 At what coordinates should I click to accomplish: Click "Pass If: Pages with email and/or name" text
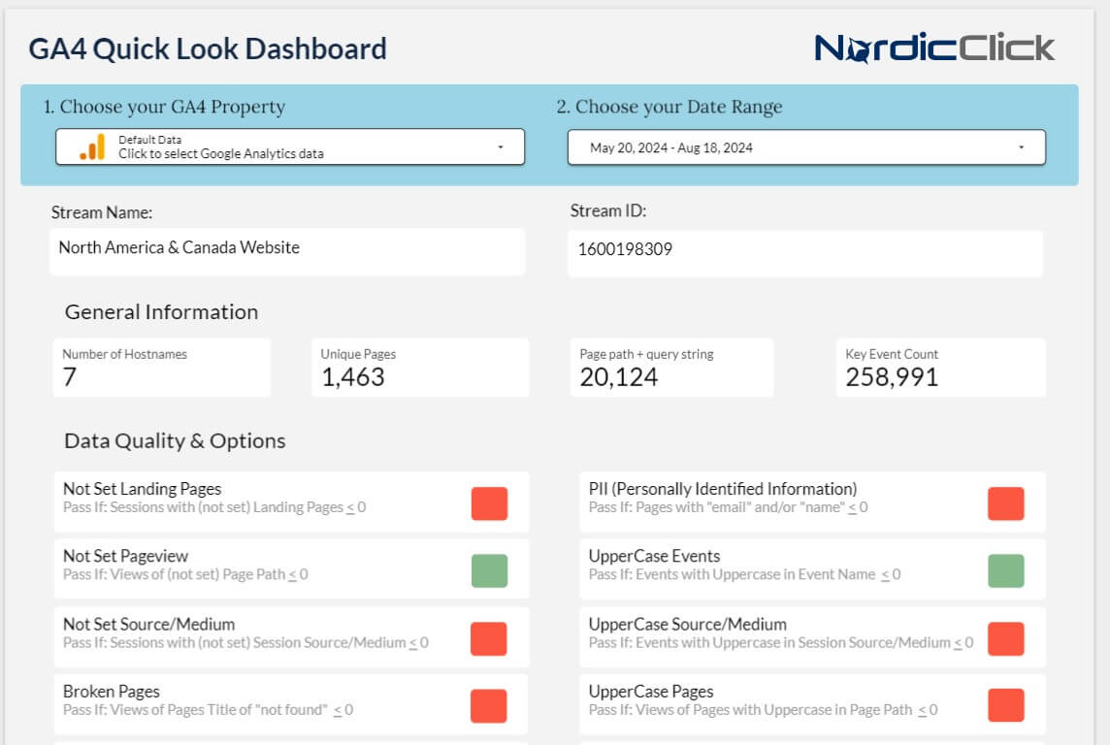[x=728, y=507]
